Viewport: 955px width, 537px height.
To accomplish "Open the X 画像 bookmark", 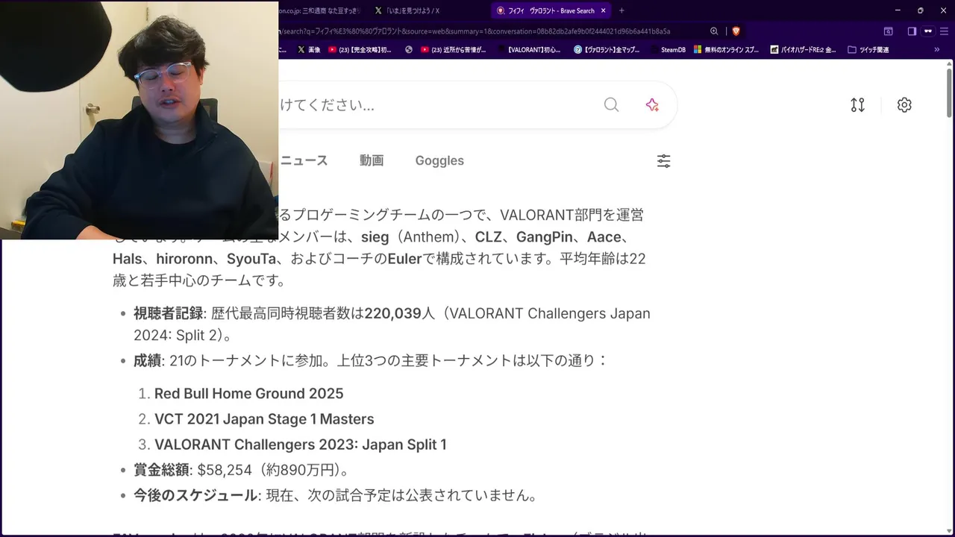I will click(309, 50).
